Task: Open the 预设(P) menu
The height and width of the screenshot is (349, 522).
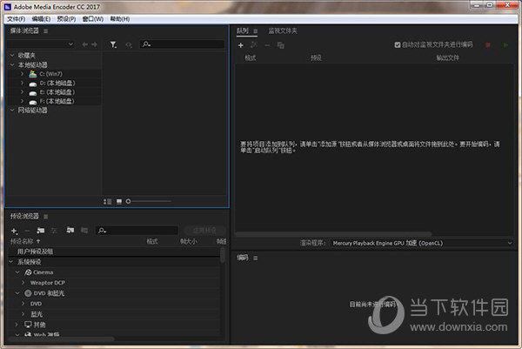Action: point(66,19)
